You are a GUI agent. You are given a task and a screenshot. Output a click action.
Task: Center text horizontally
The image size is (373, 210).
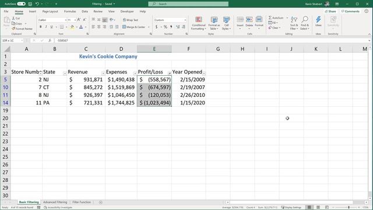(98, 27)
